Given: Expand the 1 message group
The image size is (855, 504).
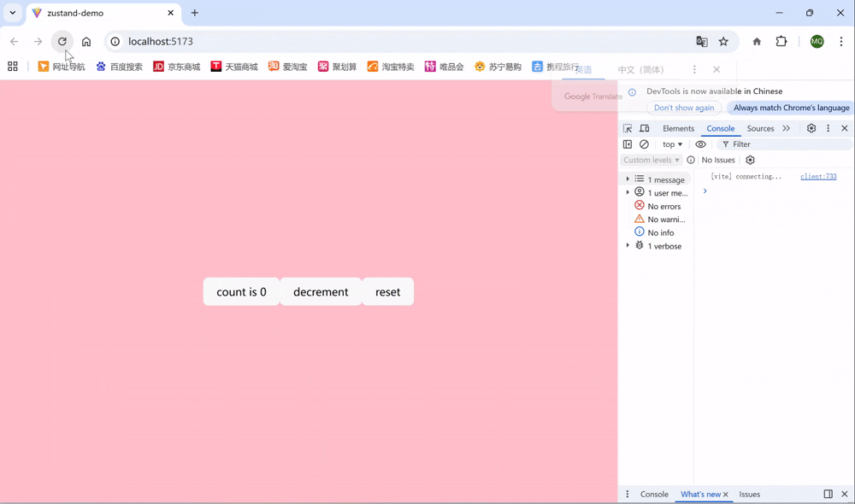Looking at the screenshot, I should coord(628,179).
